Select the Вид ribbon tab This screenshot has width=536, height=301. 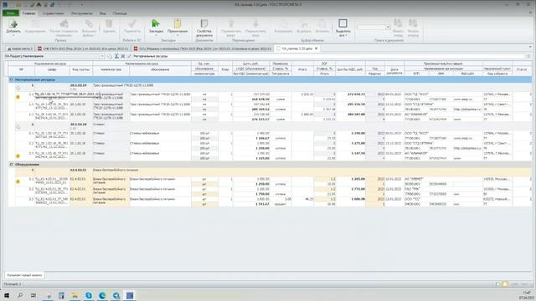[102, 13]
